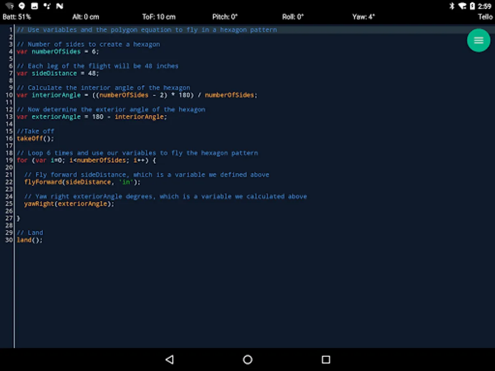
Task: Tap the N notification icon in status bar
Action: 60,6
